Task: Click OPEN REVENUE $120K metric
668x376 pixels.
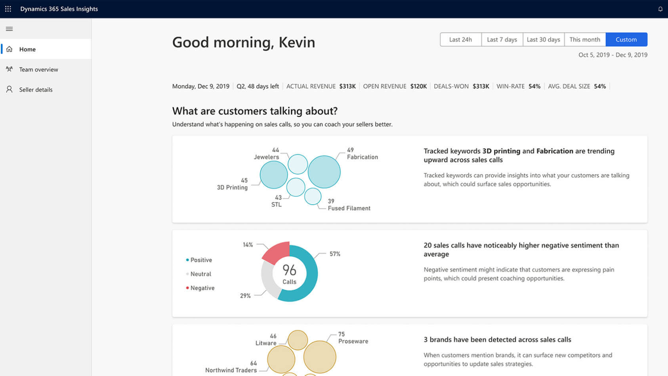Action: coord(395,86)
